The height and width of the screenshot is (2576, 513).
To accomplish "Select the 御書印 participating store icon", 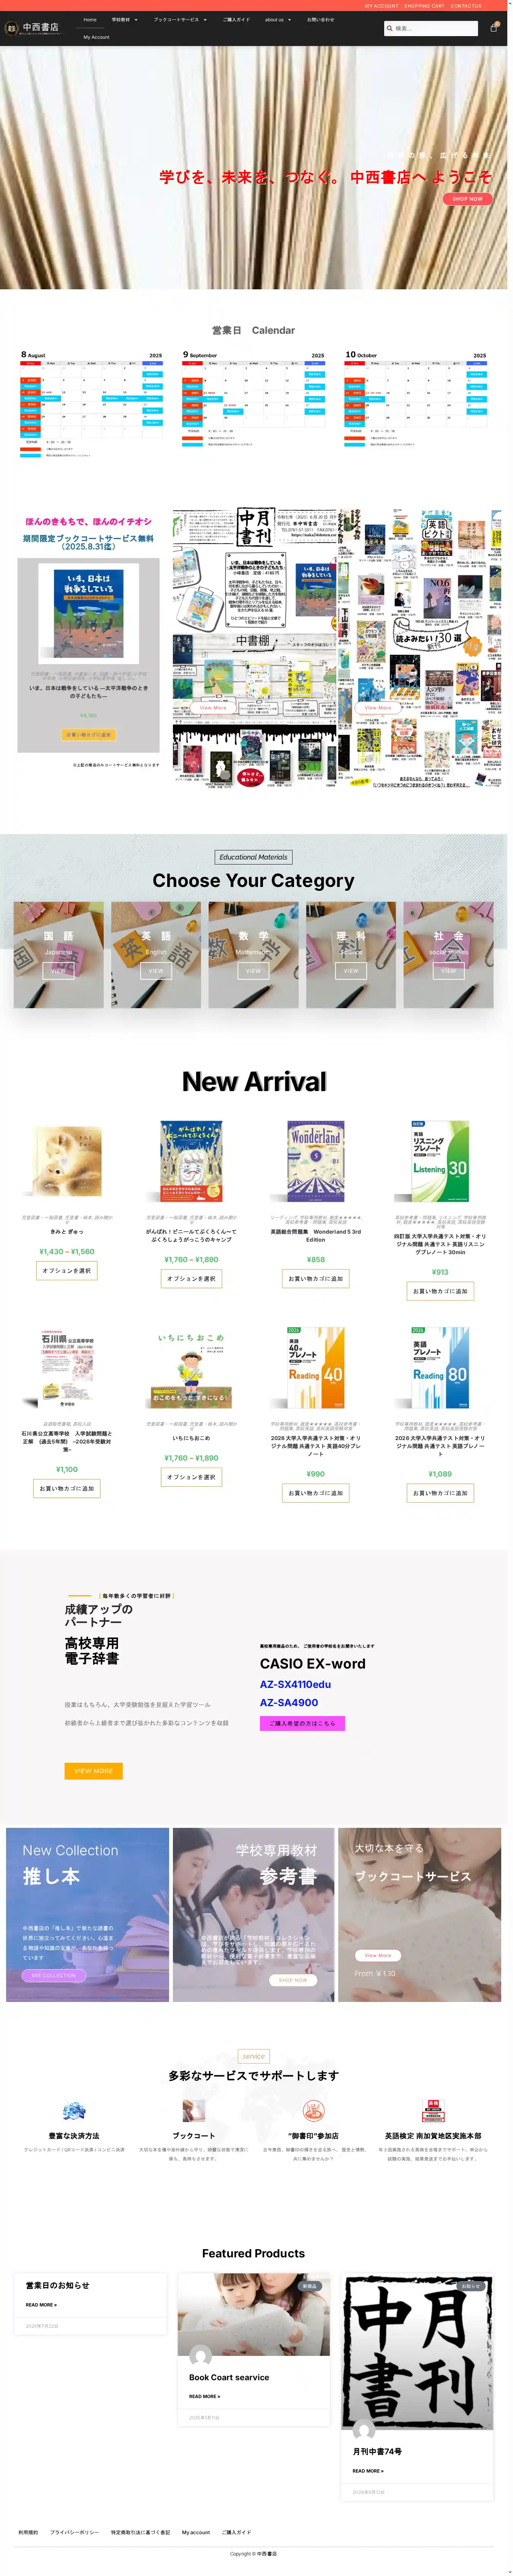I will point(313,2110).
